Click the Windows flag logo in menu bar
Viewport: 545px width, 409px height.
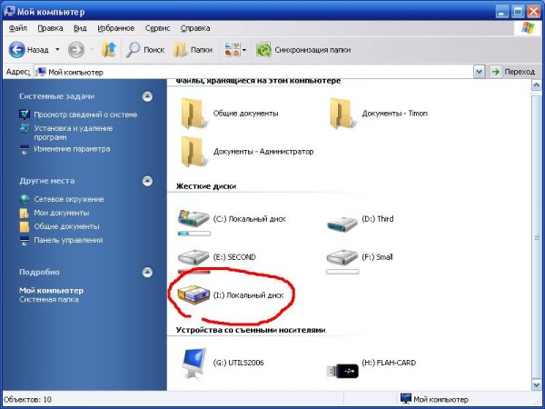click(528, 28)
